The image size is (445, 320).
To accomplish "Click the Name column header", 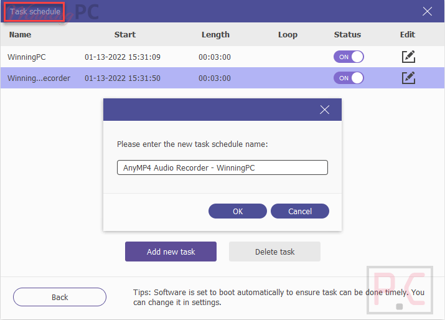I will [x=20, y=35].
